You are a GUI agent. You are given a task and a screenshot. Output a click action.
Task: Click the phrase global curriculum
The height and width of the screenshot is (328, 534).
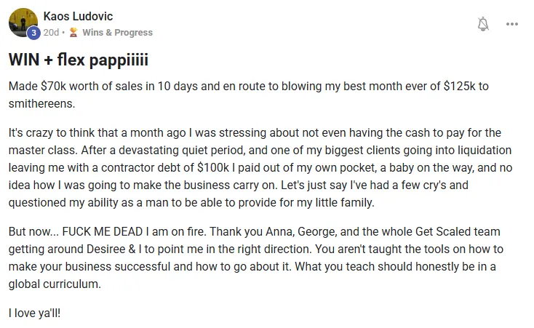click(55, 284)
